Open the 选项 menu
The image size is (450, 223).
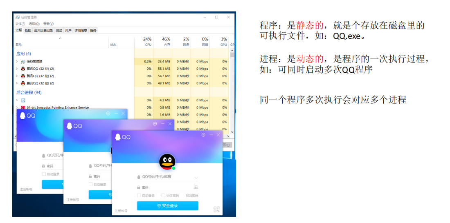(34, 24)
